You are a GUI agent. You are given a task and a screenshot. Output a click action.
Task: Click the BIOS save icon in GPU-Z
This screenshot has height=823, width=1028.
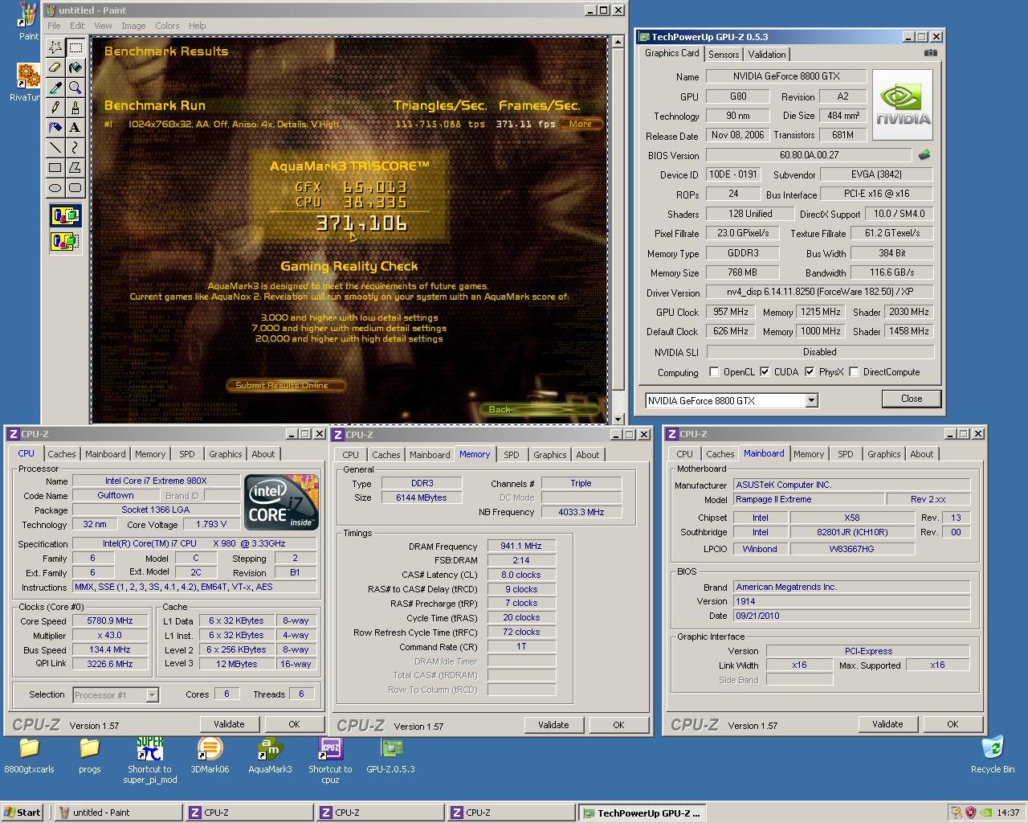coord(924,155)
